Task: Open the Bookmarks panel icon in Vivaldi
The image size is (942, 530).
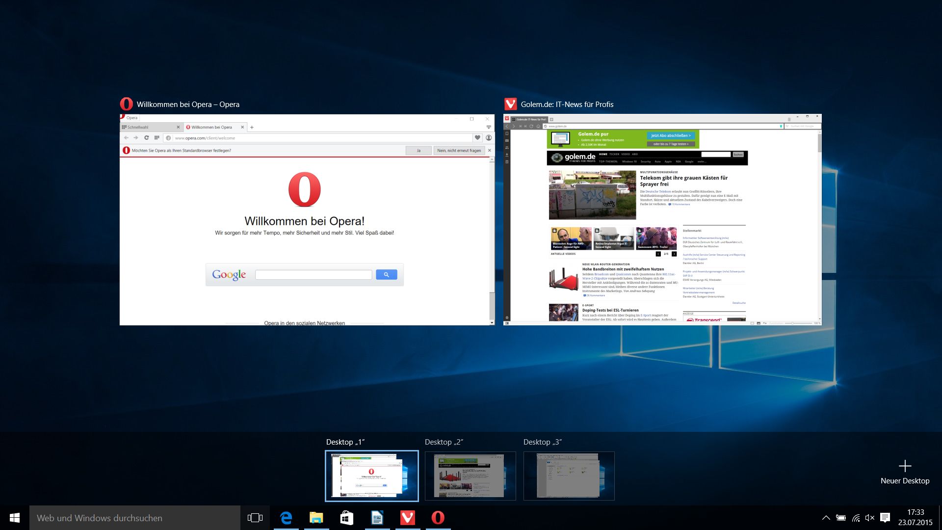Action: click(507, 133)
